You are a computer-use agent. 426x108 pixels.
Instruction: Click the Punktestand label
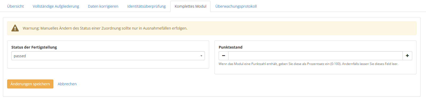231,47
